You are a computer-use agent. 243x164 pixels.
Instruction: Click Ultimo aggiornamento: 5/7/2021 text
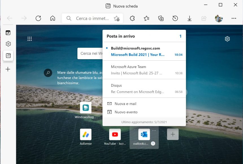pos(144,122)
